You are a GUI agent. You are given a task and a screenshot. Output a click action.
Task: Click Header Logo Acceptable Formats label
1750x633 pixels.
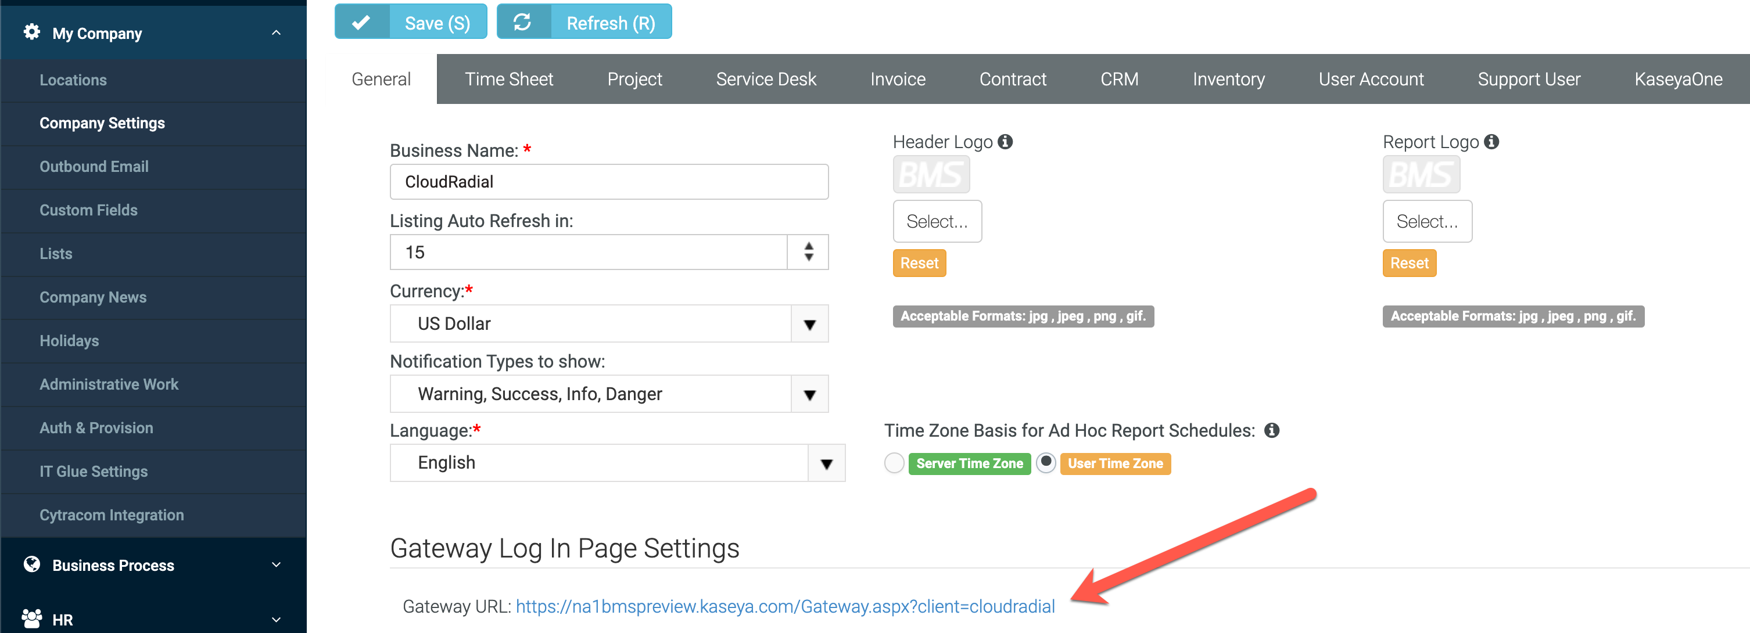click(1023, 316)
